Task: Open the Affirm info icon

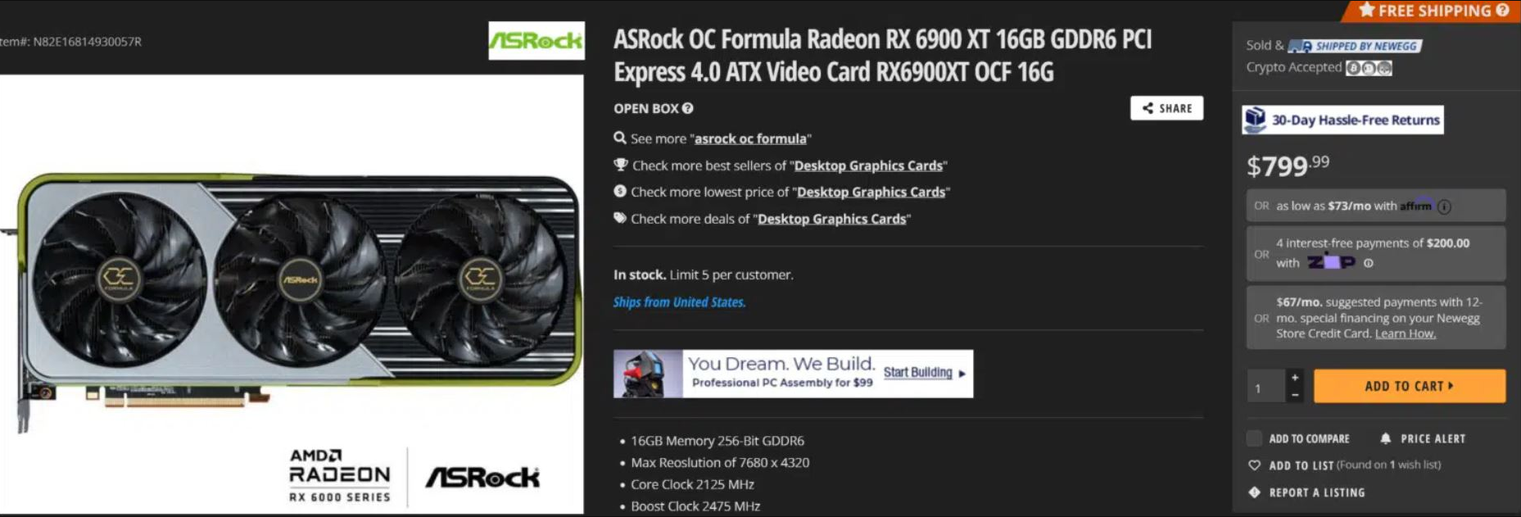Action: point(1444,206)
